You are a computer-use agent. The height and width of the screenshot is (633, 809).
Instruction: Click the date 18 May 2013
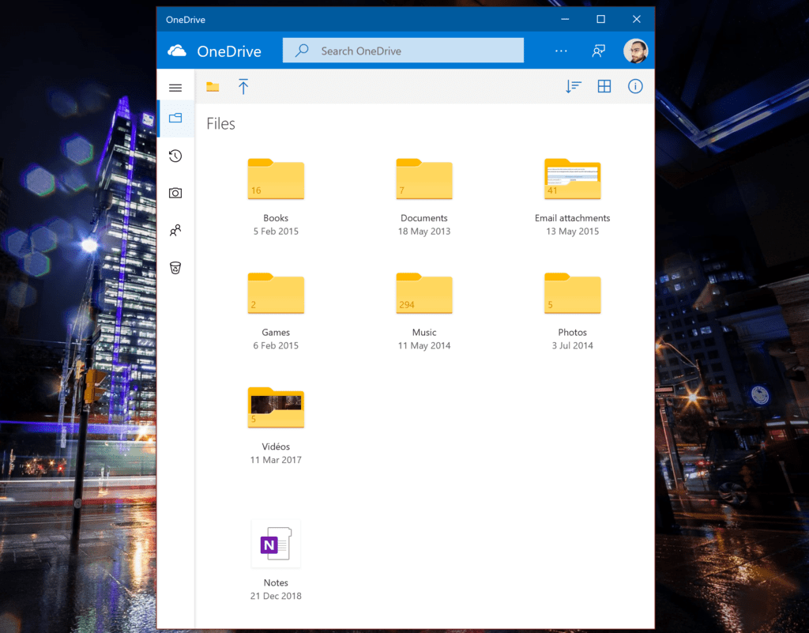click(424, 231)
